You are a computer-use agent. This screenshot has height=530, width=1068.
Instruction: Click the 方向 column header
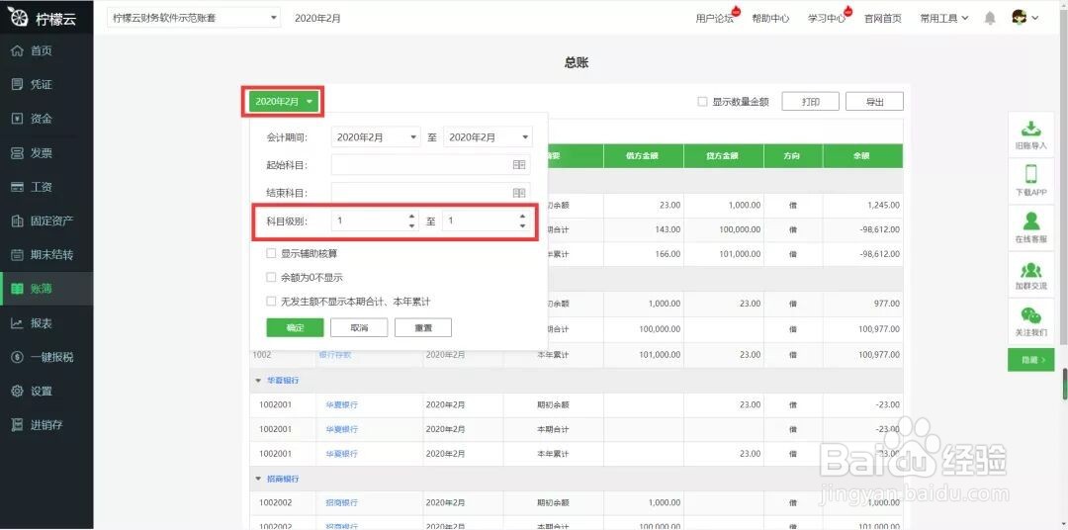[x=793, y=156]
